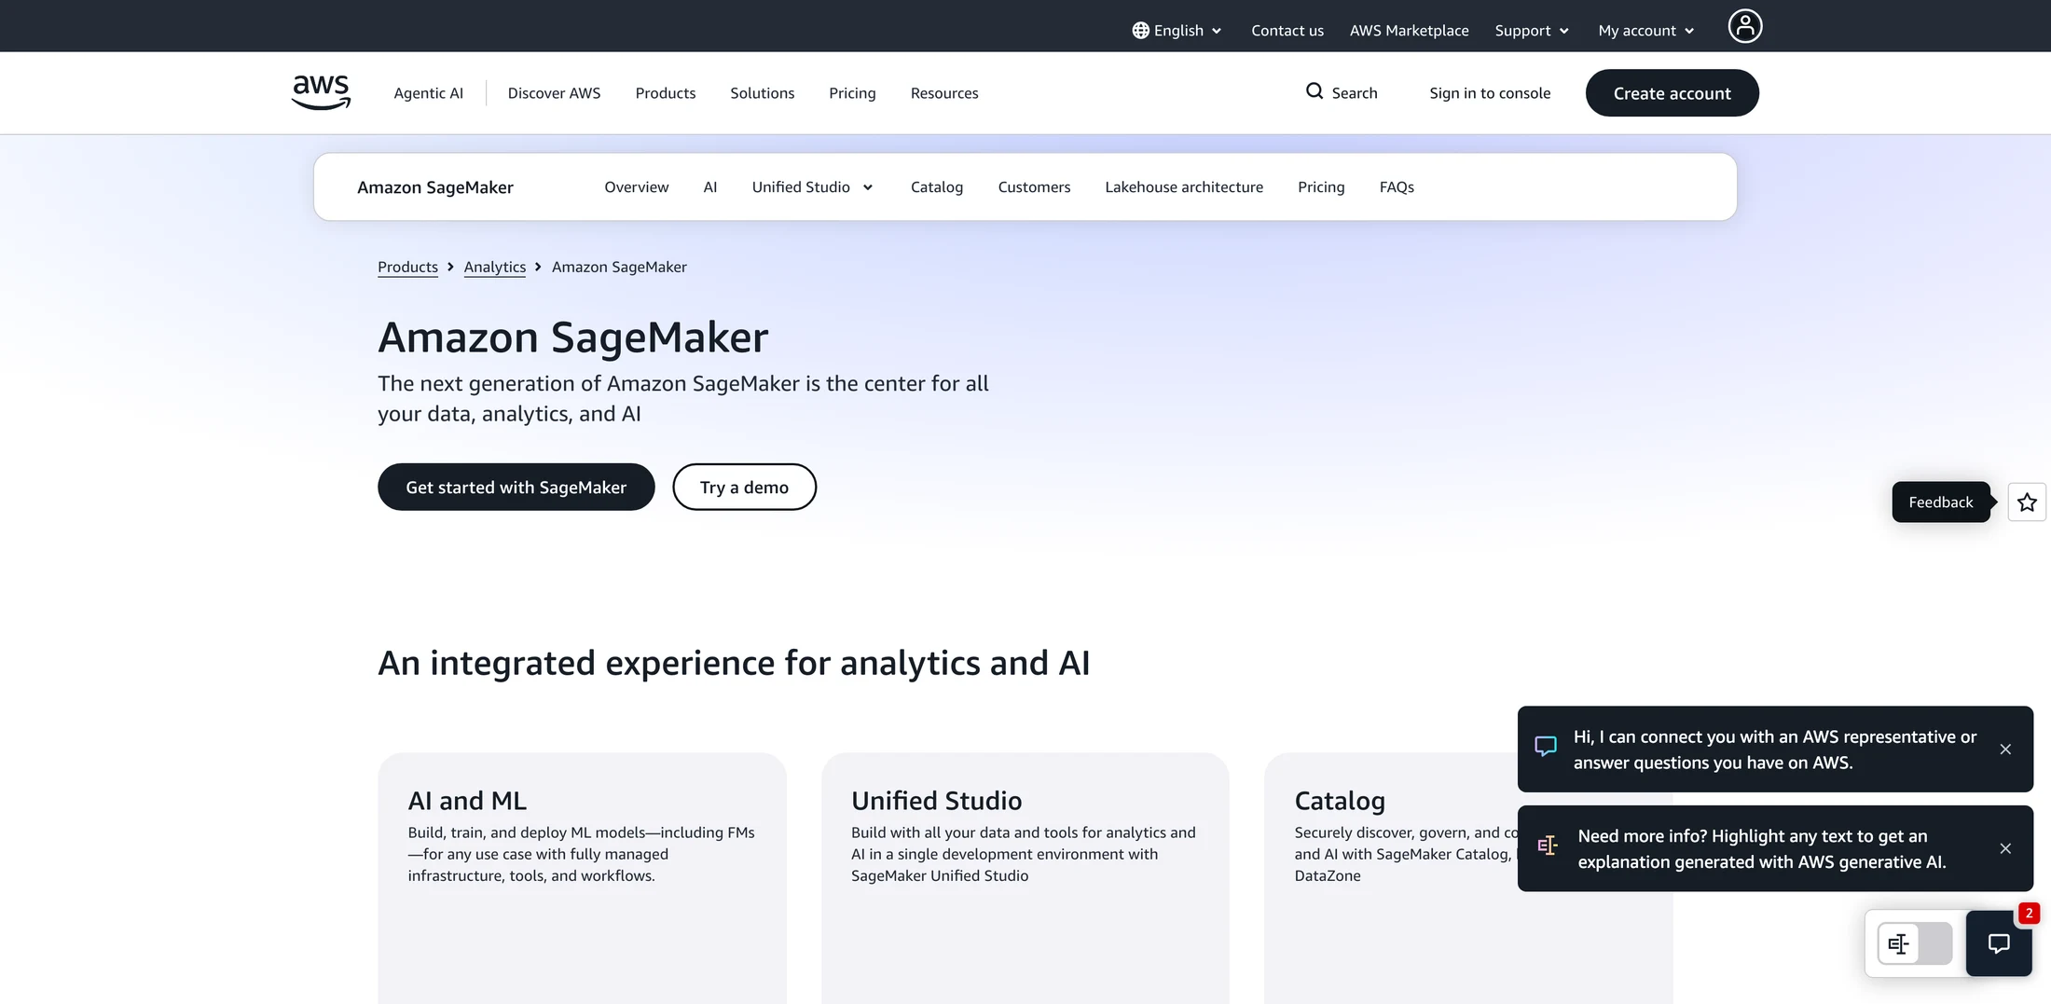
Task: Expand the Support dropdown
Action: point(1532,31)
